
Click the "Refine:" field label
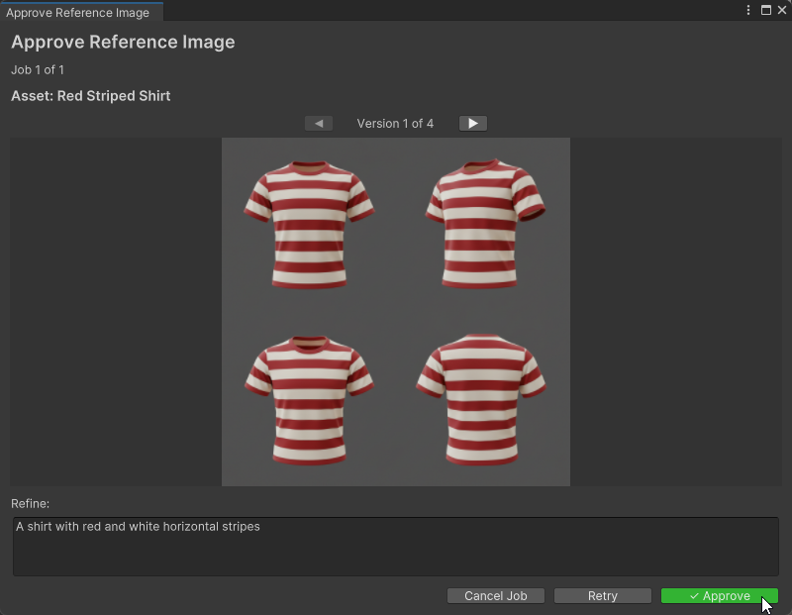(31, 504)
